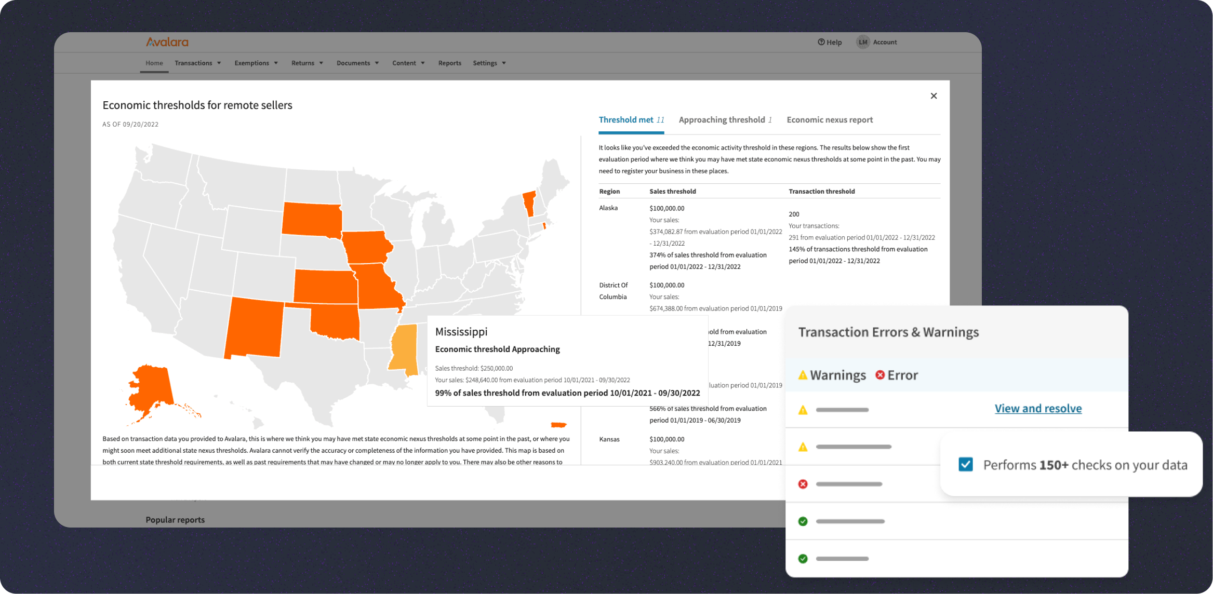
Task: Click the View and resolve link
Action: pos(1038,409)
